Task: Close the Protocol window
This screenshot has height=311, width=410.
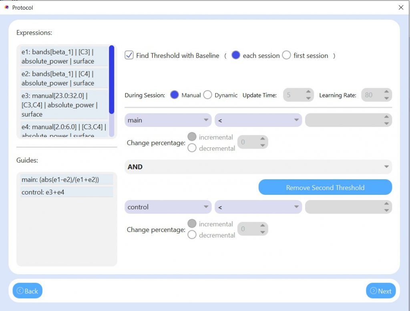Action: [x=401, y=8]
